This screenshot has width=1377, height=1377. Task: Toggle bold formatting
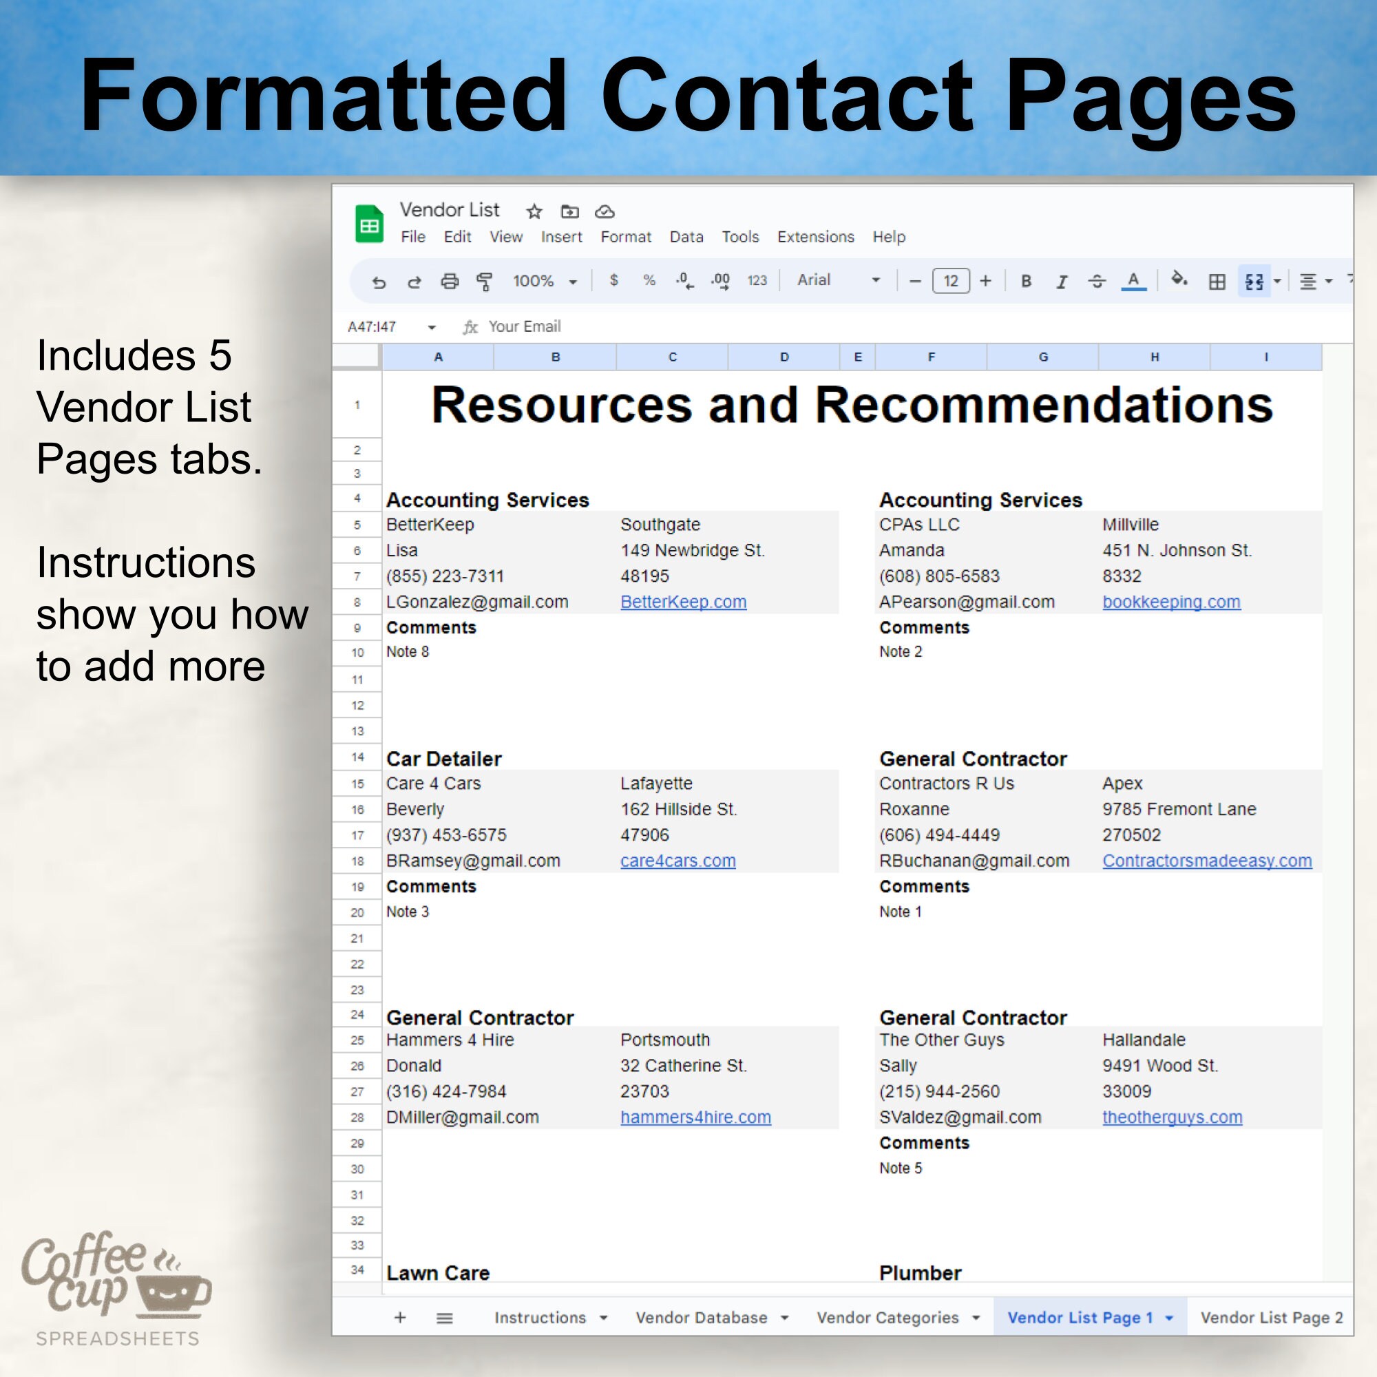pyautogui.click(x=1025, y=281)
